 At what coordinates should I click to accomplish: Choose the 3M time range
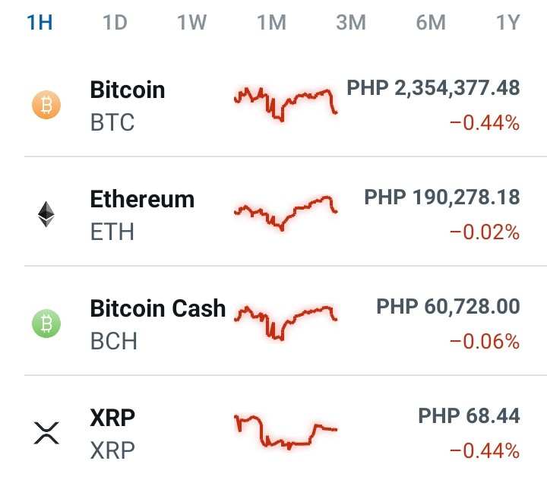[x=351, y=23]
